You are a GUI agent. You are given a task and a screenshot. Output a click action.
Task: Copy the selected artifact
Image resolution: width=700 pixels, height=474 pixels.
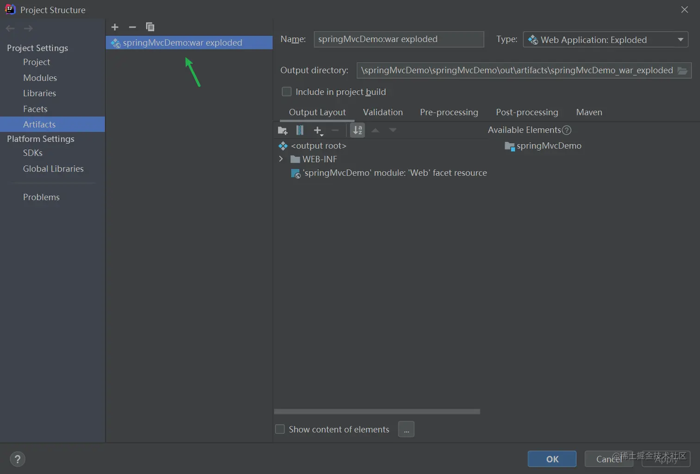click(x=150, y=27)
